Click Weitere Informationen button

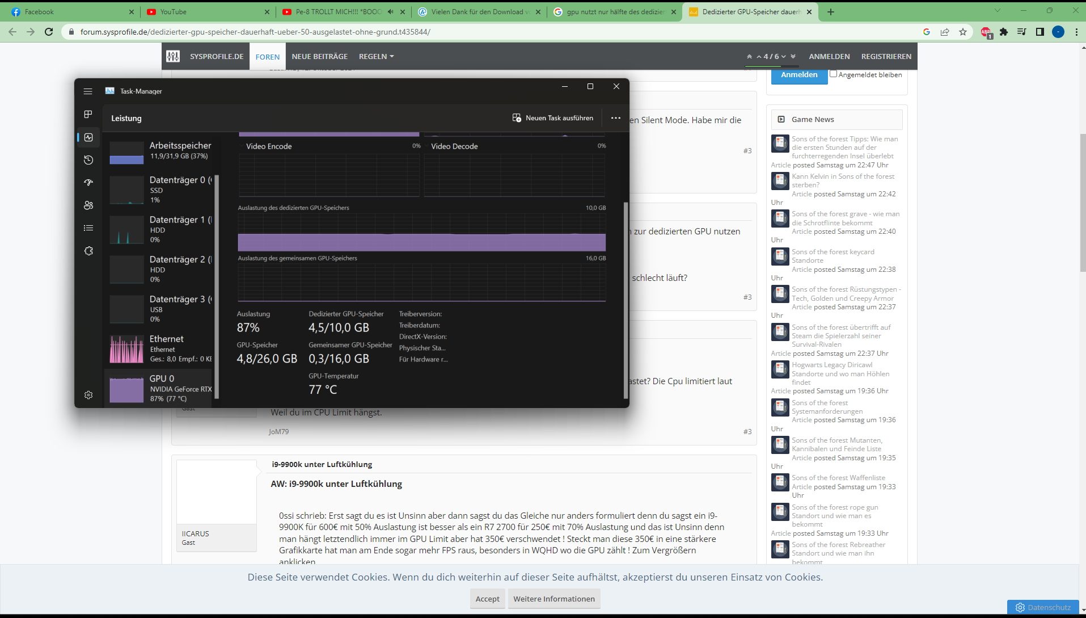[x=554, y=599]
